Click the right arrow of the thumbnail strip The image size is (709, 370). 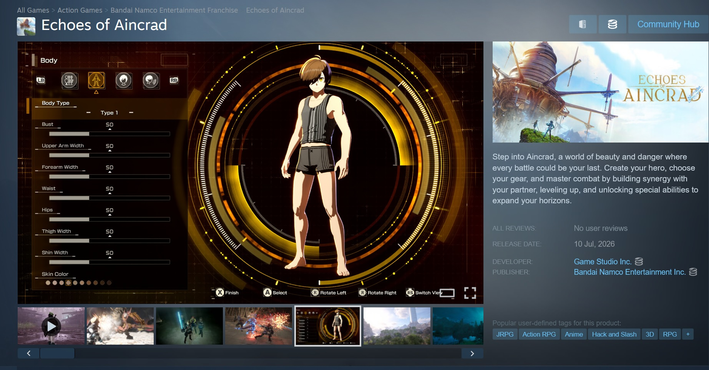[x=472, y=353]
